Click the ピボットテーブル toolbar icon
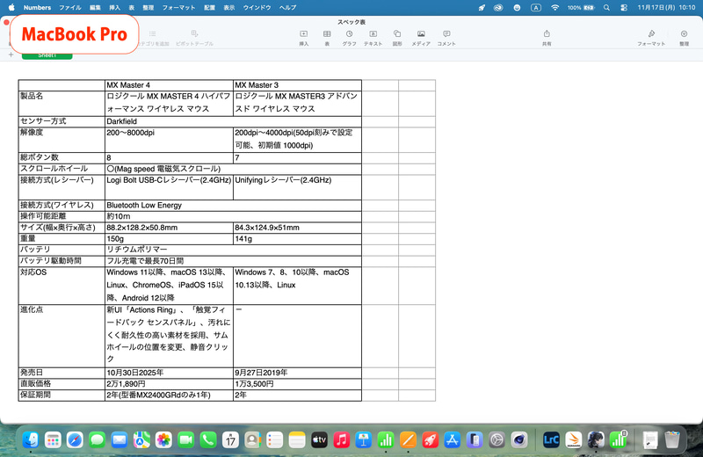 pos(194,38)
